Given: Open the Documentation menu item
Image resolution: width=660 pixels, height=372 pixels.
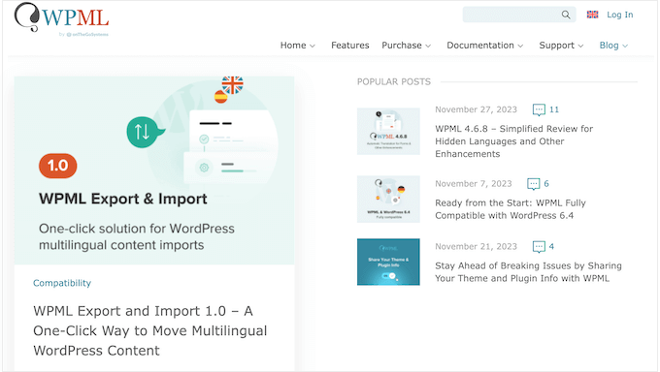Looking at the screenshot, I should (480, 46).
